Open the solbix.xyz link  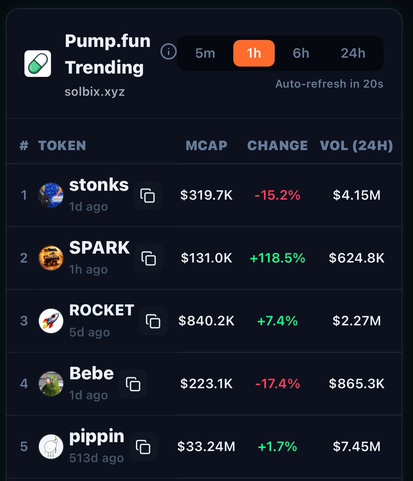coord(95,92)
